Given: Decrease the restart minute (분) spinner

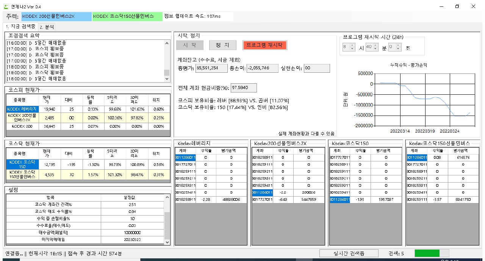Looking at the screenshot, I should tap(375, 49).
